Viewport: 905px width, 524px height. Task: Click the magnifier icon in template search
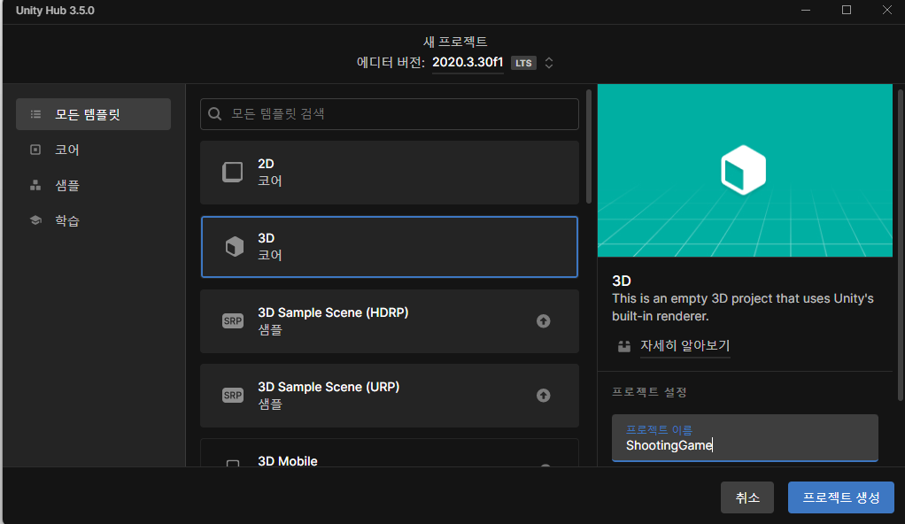point(214,113)
